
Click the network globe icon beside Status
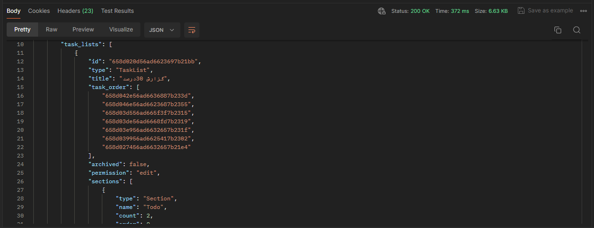(x=381, y=10)
